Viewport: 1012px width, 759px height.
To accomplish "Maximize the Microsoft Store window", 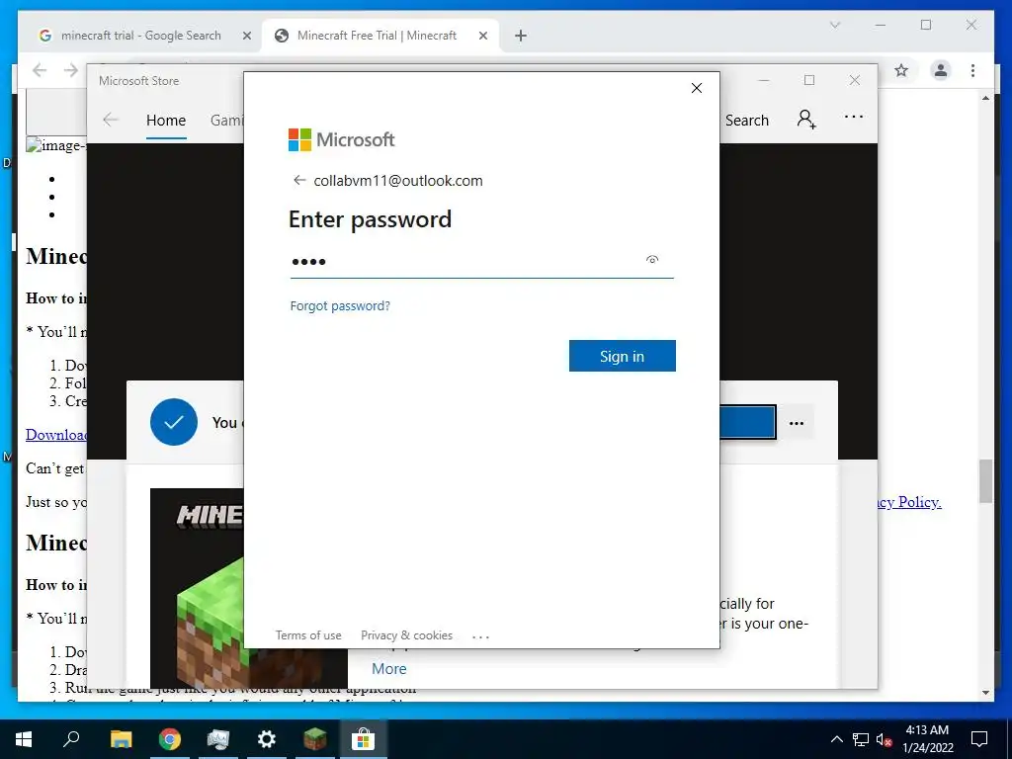I will coord(809,80).
